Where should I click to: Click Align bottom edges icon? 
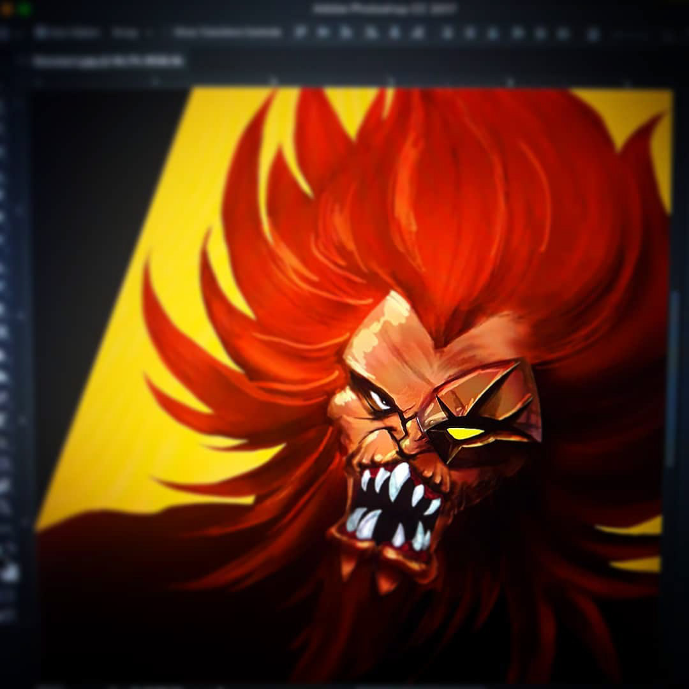coord(346,33)
